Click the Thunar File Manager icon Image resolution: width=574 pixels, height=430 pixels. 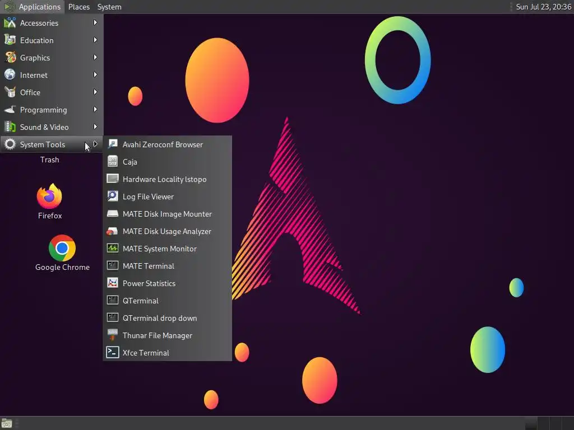(x=112, y=335)
